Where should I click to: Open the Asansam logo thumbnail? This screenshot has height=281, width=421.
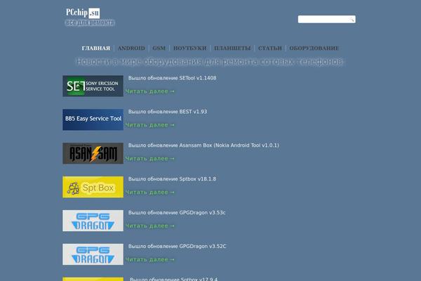pyautogui.click(x=93, y=153)
